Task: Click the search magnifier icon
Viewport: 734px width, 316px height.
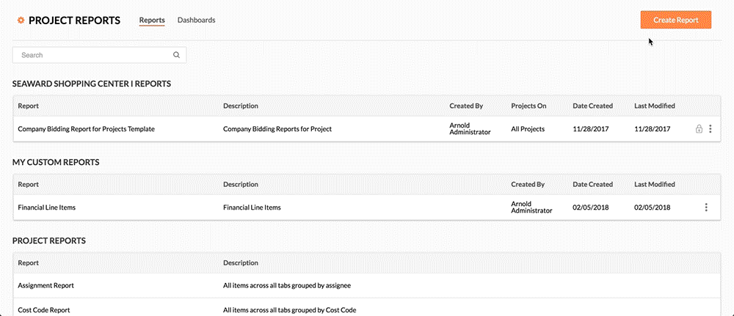Action: pos(176,55)
